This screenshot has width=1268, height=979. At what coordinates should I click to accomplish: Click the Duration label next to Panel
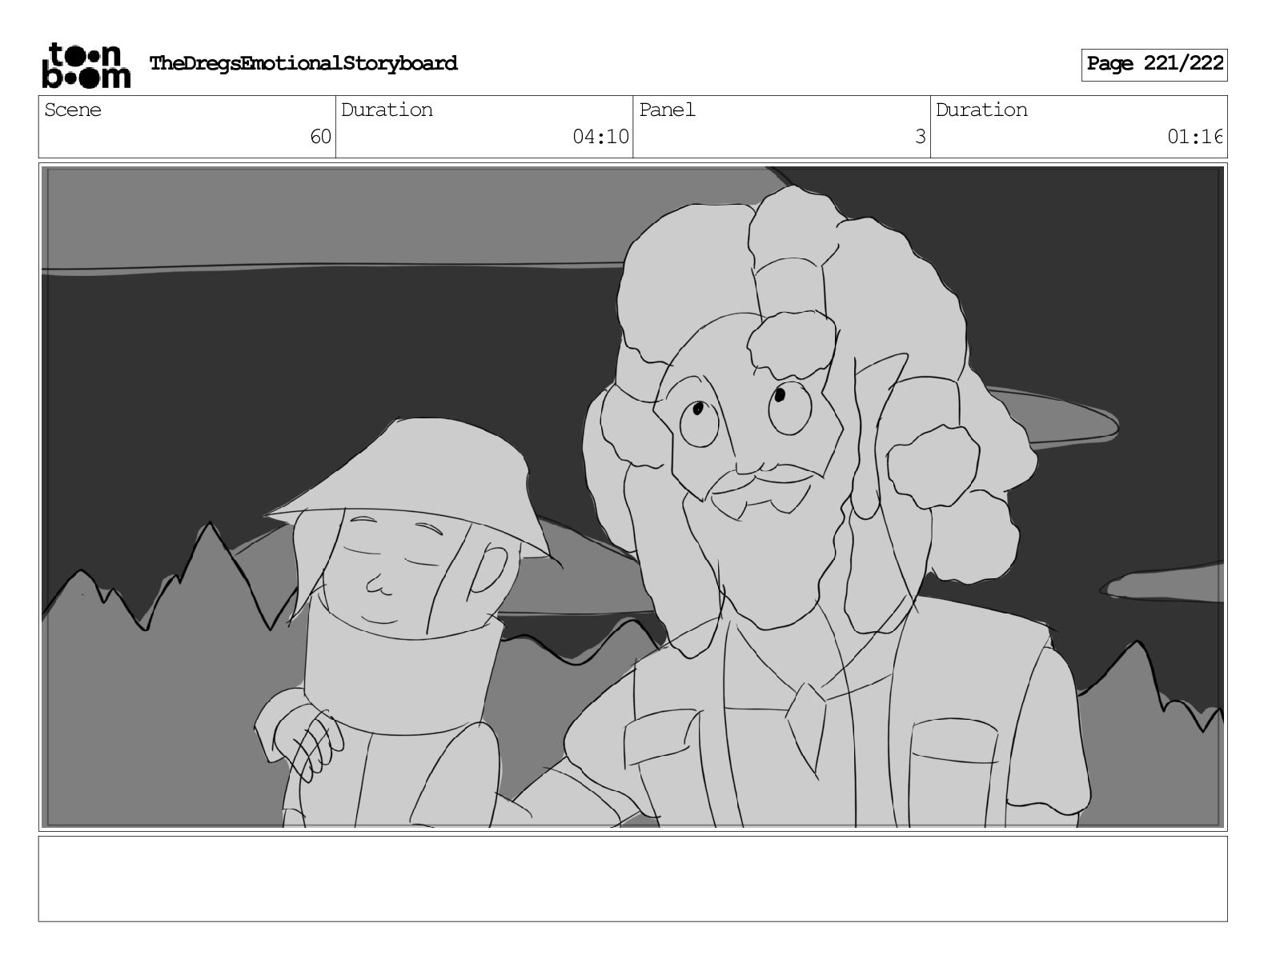click(981, 110)
